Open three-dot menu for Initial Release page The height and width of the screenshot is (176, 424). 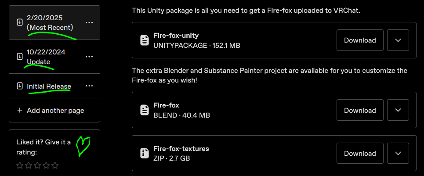[89, 86]
